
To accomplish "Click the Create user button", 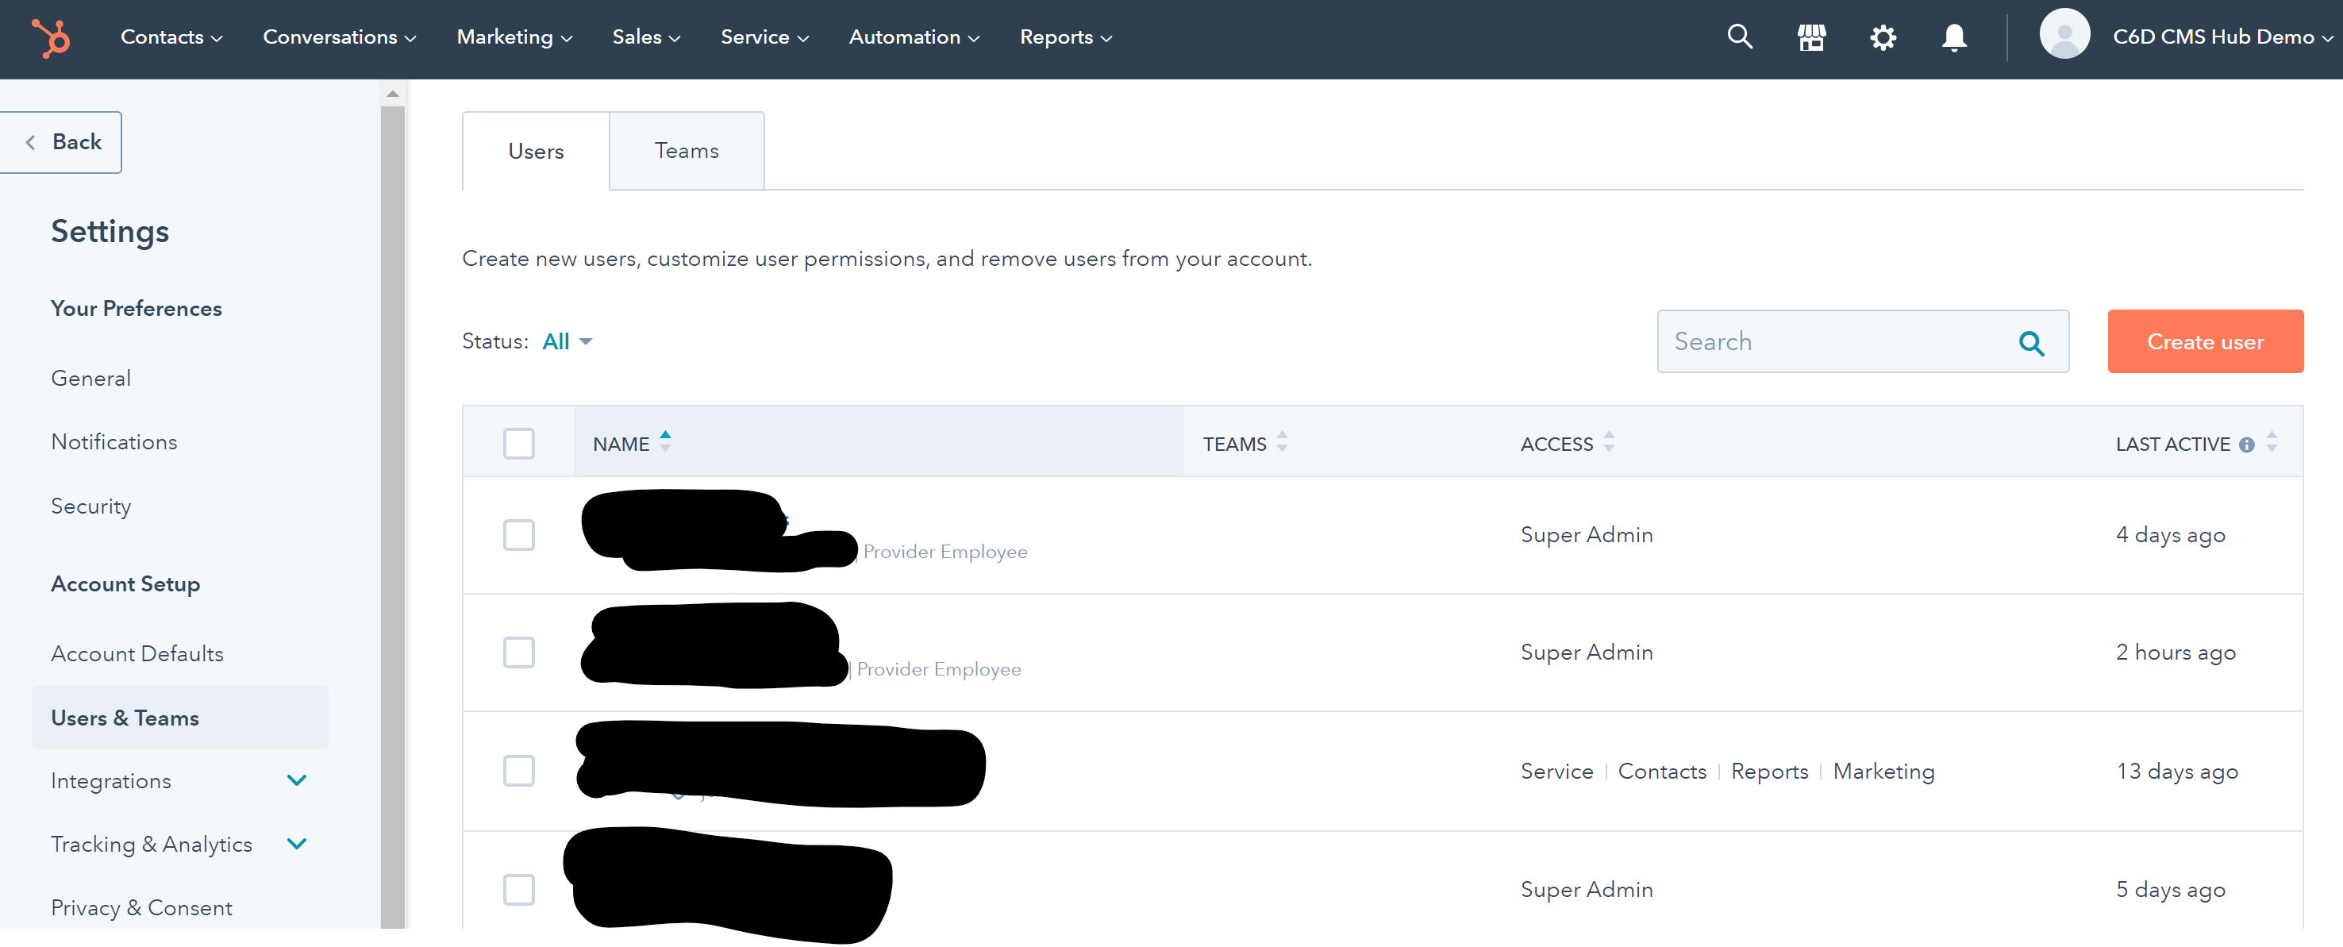I will (x=2204, y=342).
